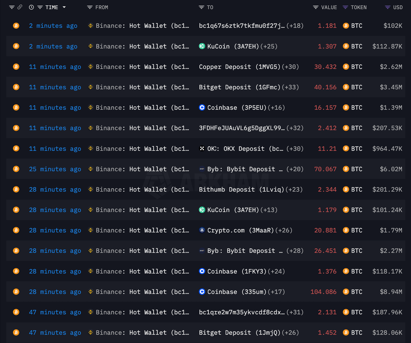Open the bc1qre2w7m35ykvcdf8cdx recipient address

coord(242,312)
